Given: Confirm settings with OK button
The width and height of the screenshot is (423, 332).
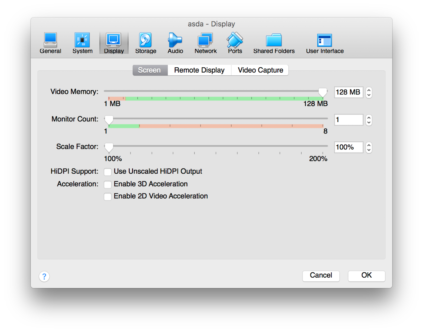Looking at the screenshot, I should (x=366, y=275).
